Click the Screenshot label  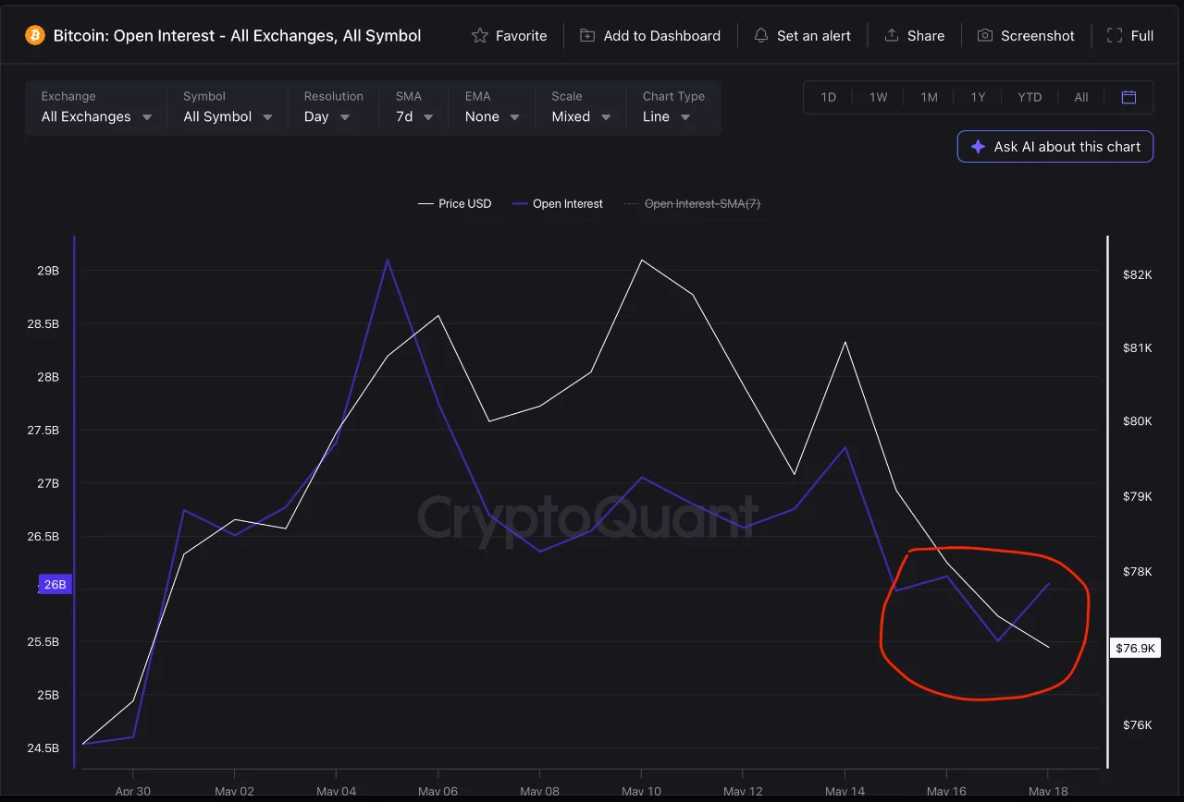click(1038, 35)
